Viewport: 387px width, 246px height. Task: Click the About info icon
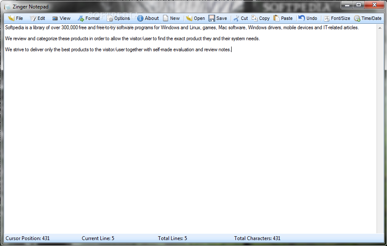click(x=140, y=18)
